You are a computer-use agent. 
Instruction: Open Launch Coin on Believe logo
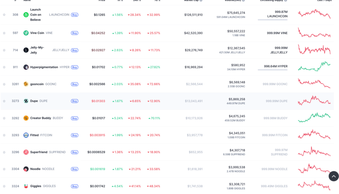tap(26, 15)
